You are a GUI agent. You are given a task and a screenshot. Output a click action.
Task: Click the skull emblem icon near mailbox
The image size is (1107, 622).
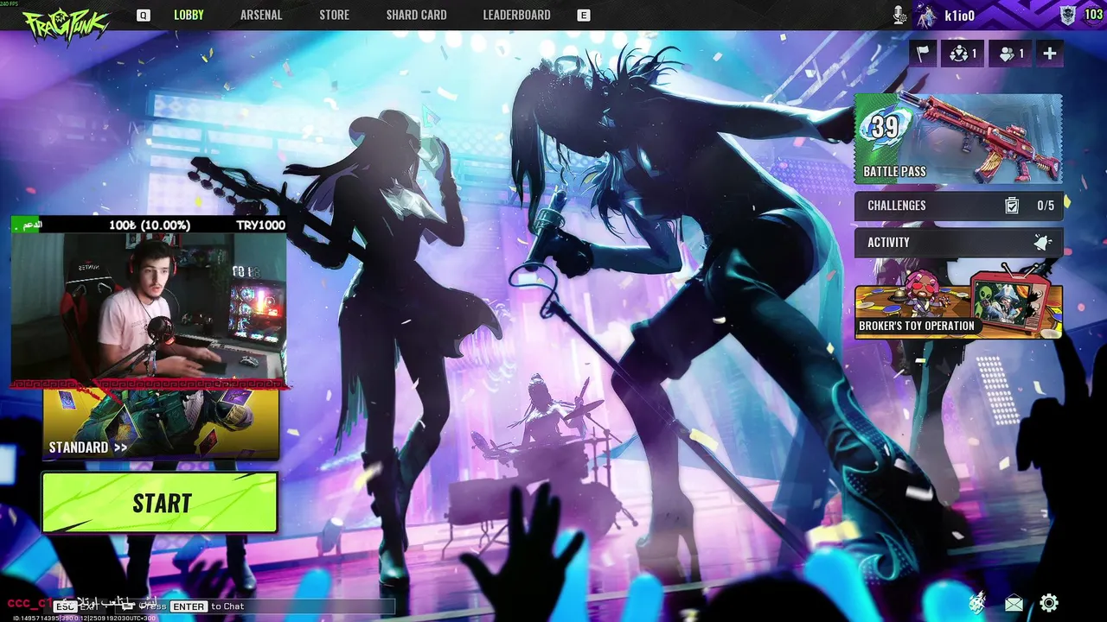[x=977, y=603]
